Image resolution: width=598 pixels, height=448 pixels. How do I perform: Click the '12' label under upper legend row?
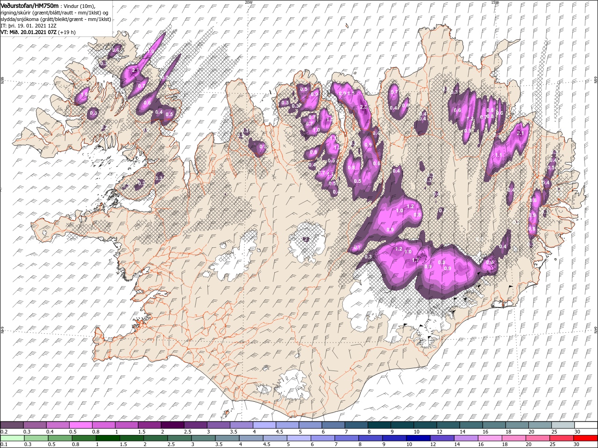click(x=440, y=432)
